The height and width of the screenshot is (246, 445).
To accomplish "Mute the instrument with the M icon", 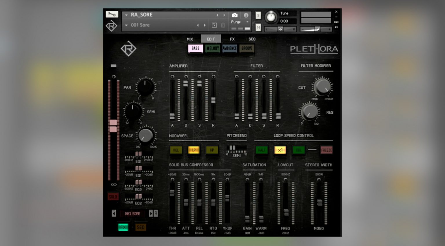I will (x=258, y=26).
